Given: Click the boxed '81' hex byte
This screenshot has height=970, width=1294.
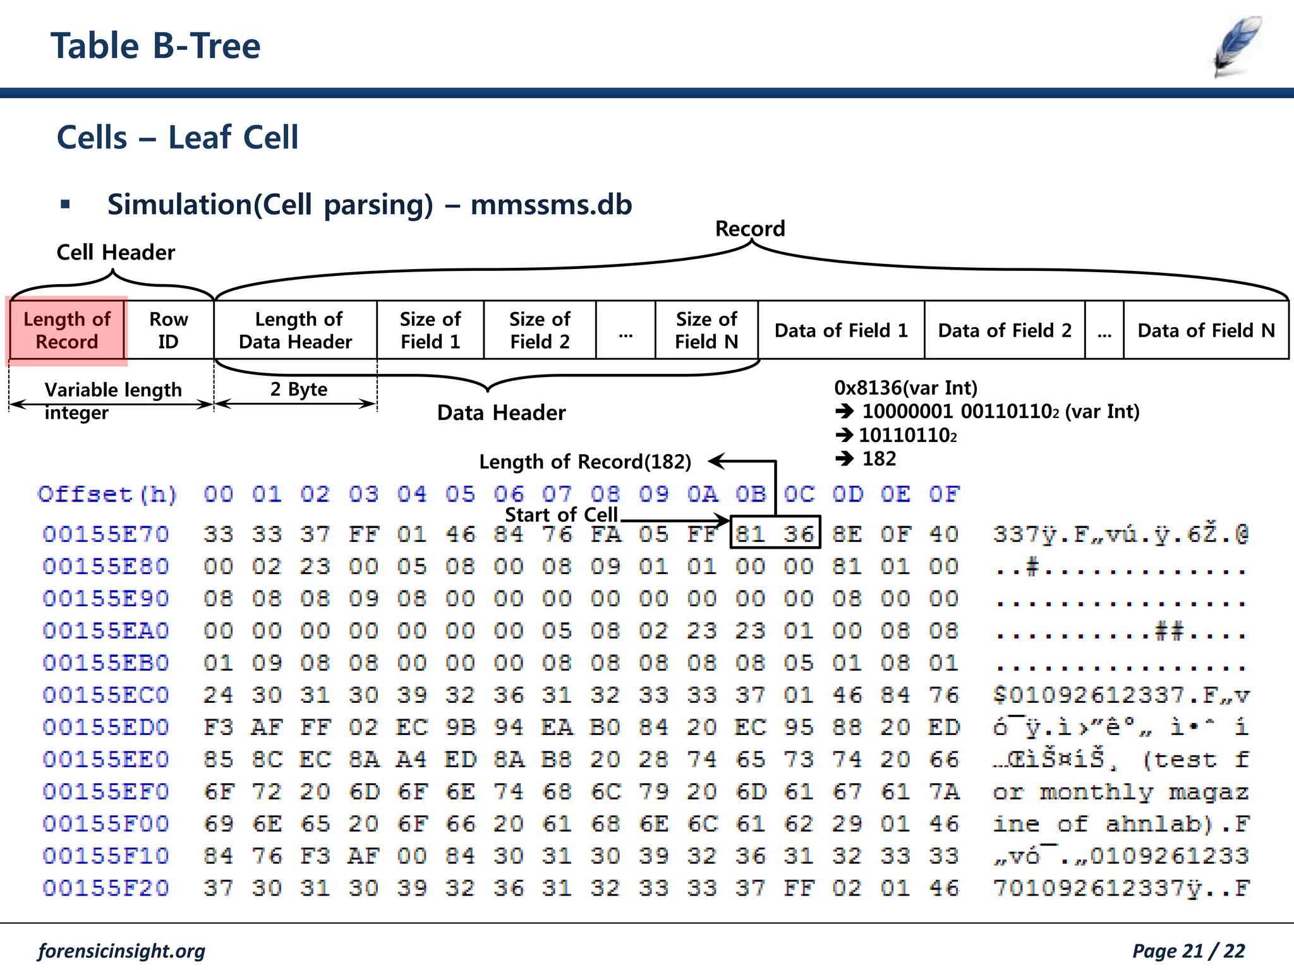Looking at the screenshot, I should point(751,534).
